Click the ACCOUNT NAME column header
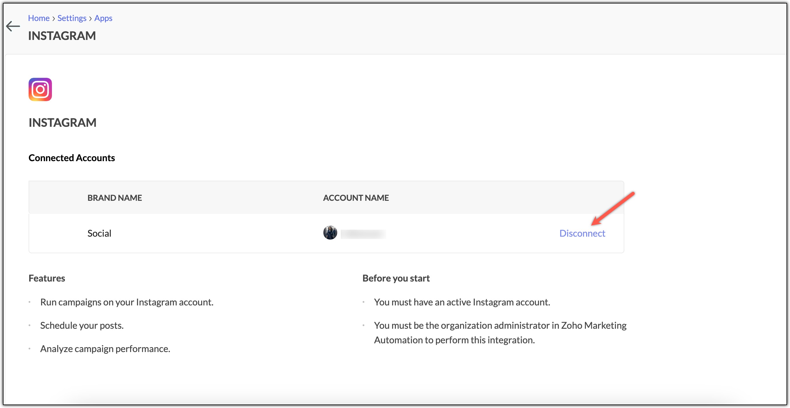Screen dimensions: 790x408 tap(356, 198)
